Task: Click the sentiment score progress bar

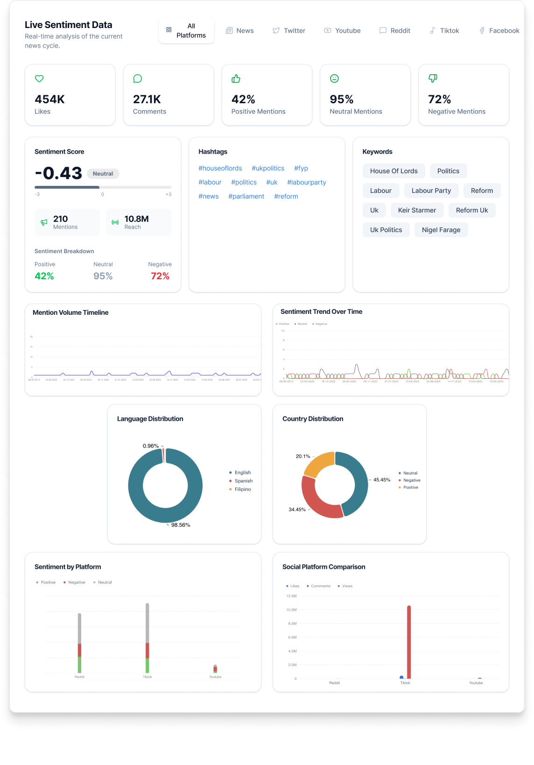Action: (x=103, y=187)
